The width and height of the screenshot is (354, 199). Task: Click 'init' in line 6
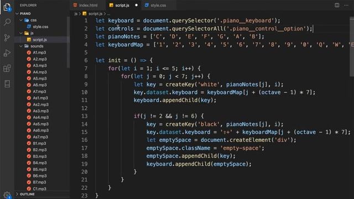(114, 60)
